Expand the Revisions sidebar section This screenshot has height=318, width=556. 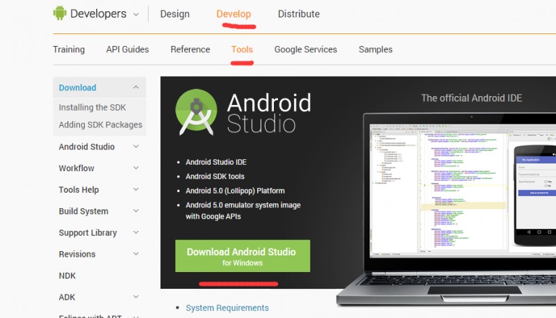tap(136, 255)
